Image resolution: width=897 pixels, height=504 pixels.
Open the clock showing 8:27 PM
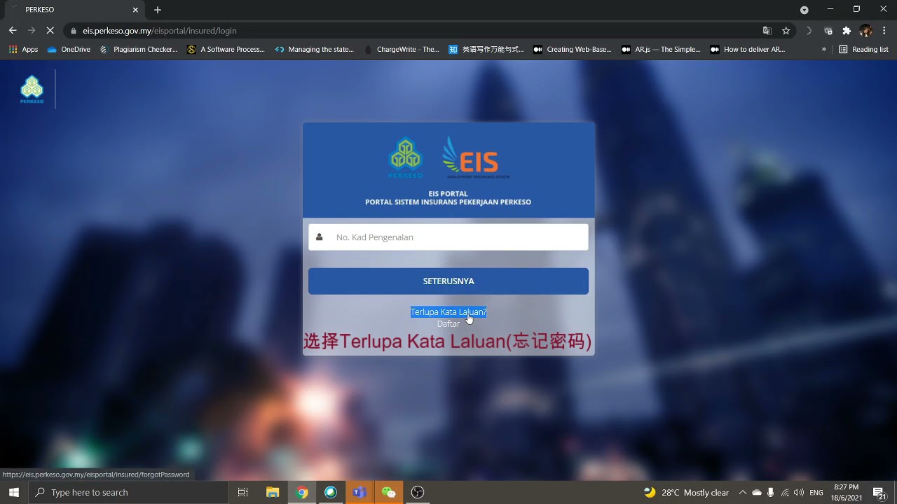pos(847,493)
